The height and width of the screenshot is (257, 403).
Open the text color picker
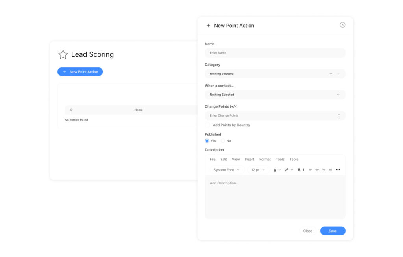point(275,170)
